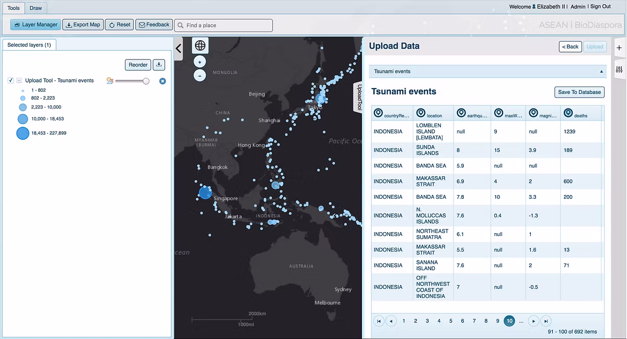Click the plus icon on right sidebar
This screenshot has height=339, width=627.
click(x=619, y=48)
